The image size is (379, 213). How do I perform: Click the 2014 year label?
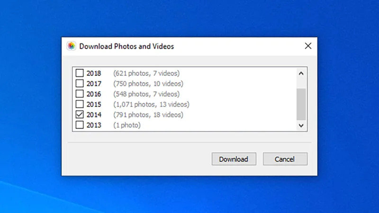[x=94, y=115]
